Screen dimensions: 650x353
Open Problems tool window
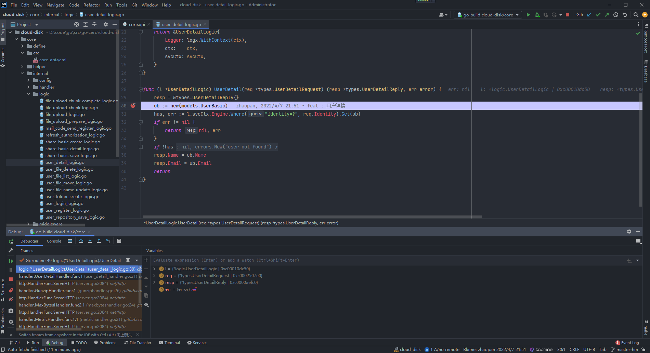tap(105, 342)
